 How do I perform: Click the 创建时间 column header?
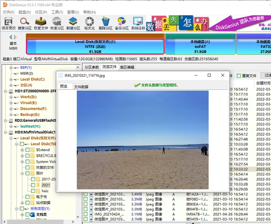pyautogui.click(x=263, y=83)
